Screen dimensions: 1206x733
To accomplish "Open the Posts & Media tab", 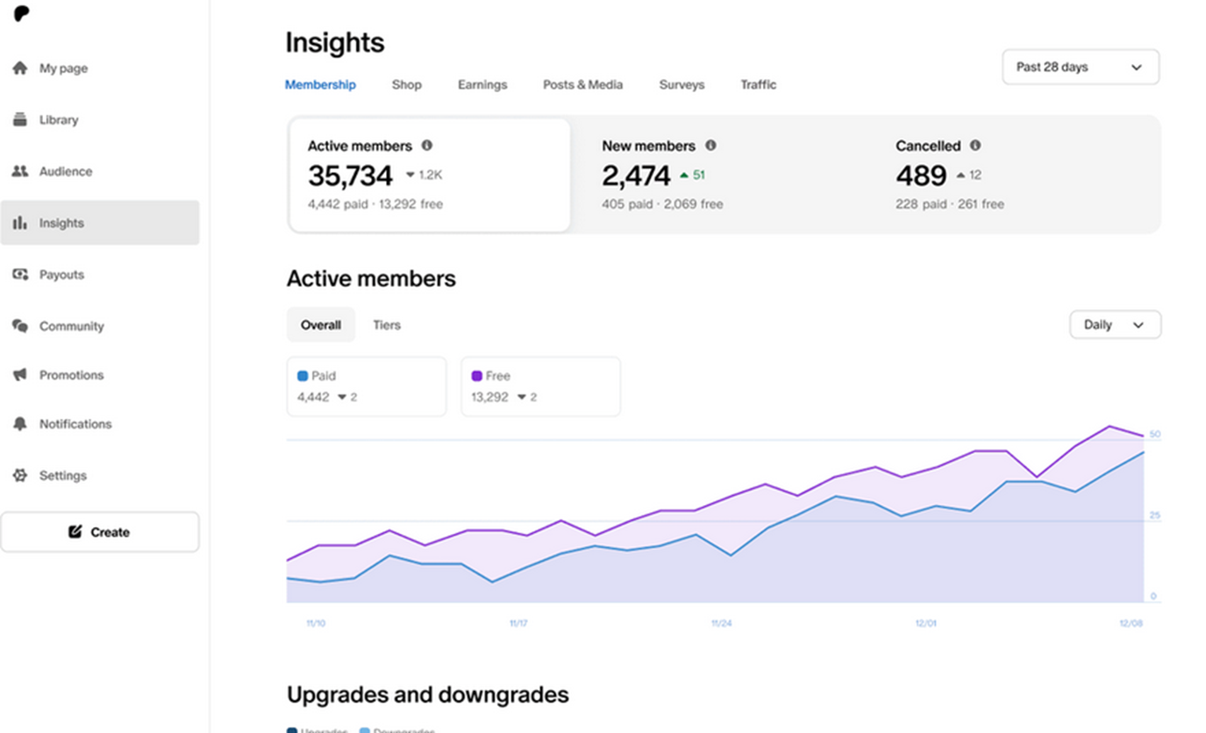I will pyautogui.click(x=582, y=85).
